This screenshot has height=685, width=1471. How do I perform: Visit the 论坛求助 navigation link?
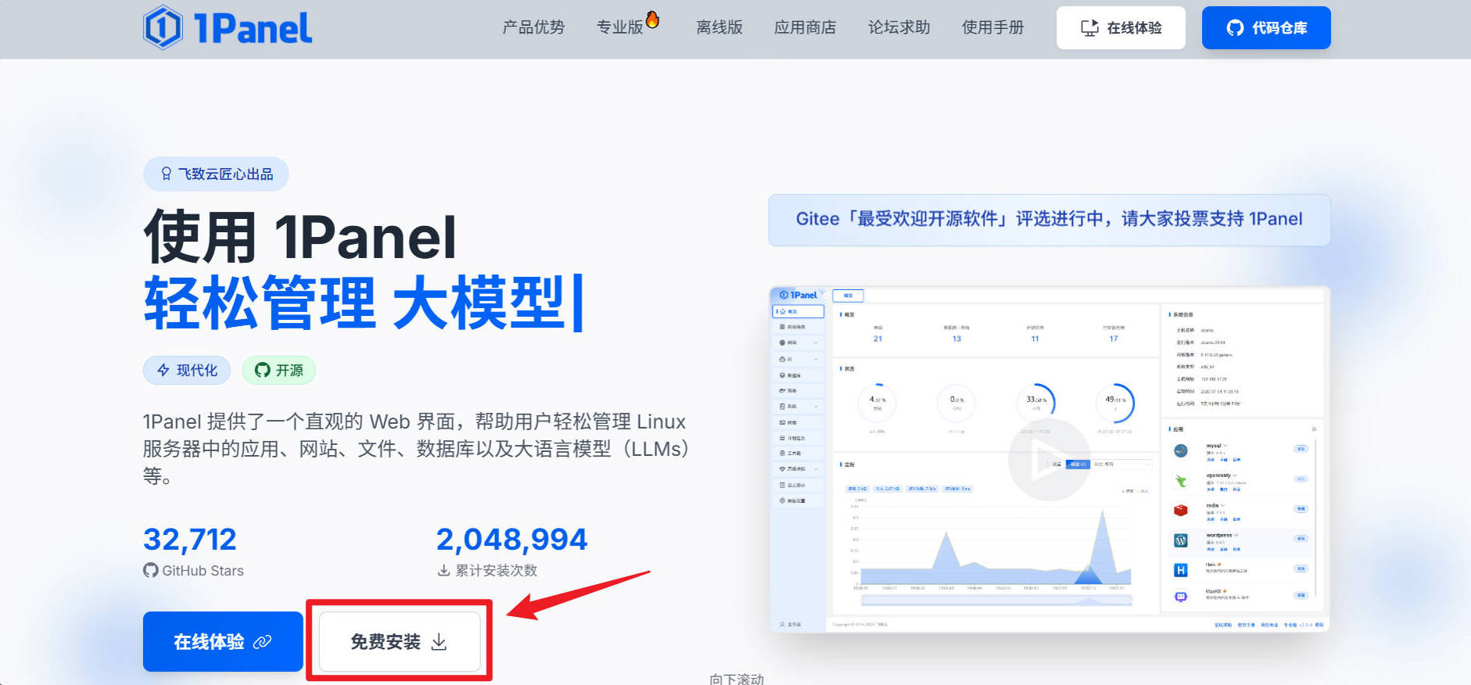(x=899, y=27)
